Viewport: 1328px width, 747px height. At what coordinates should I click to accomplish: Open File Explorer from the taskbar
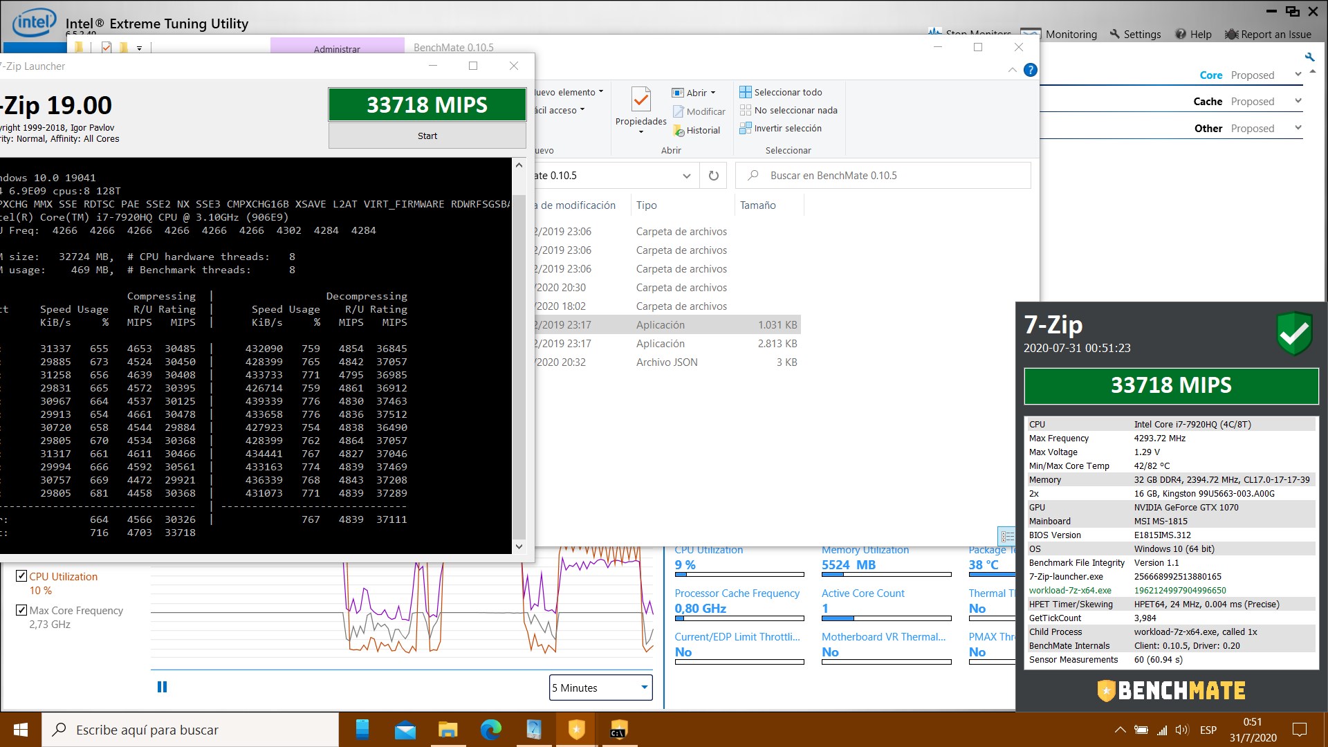tap(448, 730)
